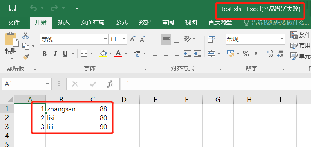Decrease the cell indent
This screenshot has width=311, height=147.
point(188,54)
